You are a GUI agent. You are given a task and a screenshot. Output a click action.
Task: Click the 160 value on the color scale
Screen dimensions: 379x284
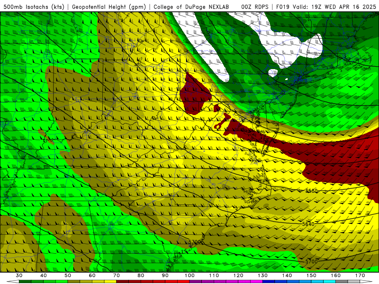pos(335,275)
